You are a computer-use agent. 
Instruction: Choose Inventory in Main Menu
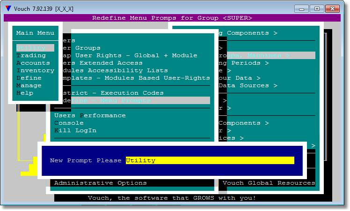(35, 70)
